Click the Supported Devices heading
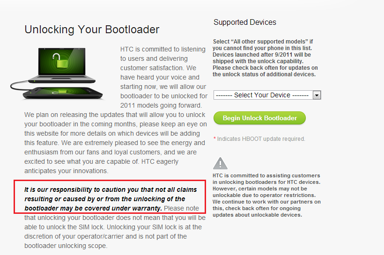Image resolution: width=384 pixels, height=255 pixels. click(244, 22)
